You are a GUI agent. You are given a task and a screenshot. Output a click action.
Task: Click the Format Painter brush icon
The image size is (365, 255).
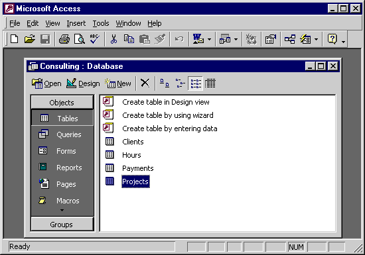tap(160, 39)
